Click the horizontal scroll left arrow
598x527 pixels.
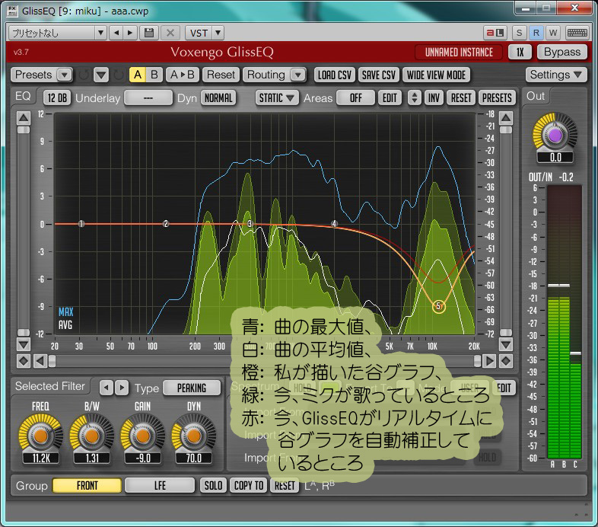(x=40, y=361)
